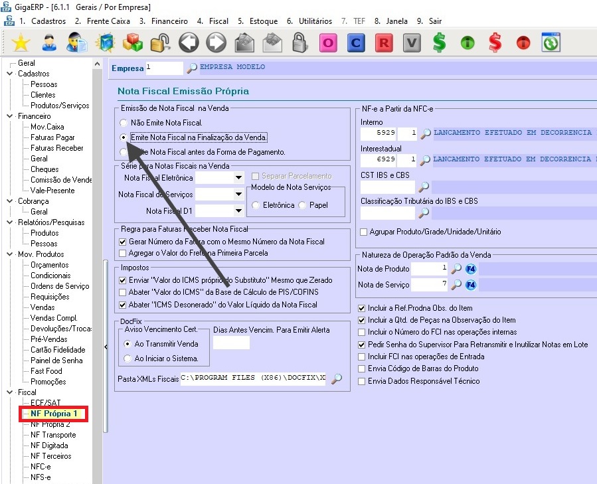
Task: Open NF Transporte in the sidebar tree
Action: 53,435
